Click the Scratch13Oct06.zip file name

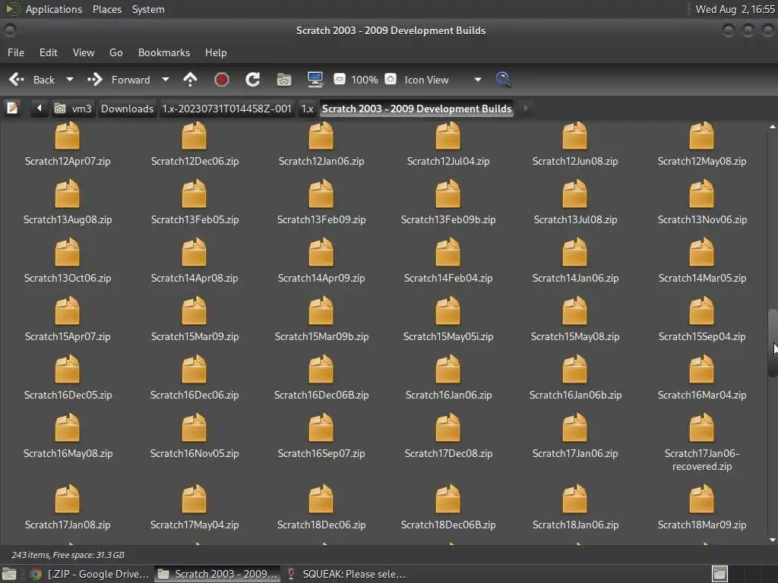(68, 278)
